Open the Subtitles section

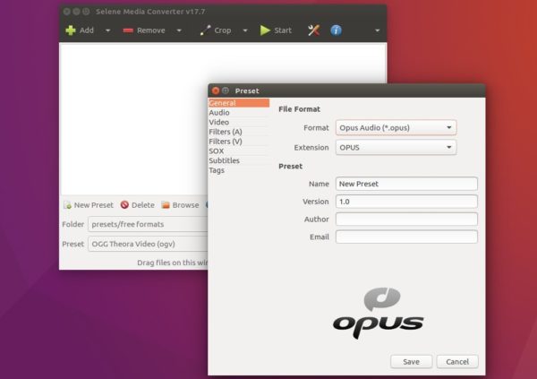239,160
